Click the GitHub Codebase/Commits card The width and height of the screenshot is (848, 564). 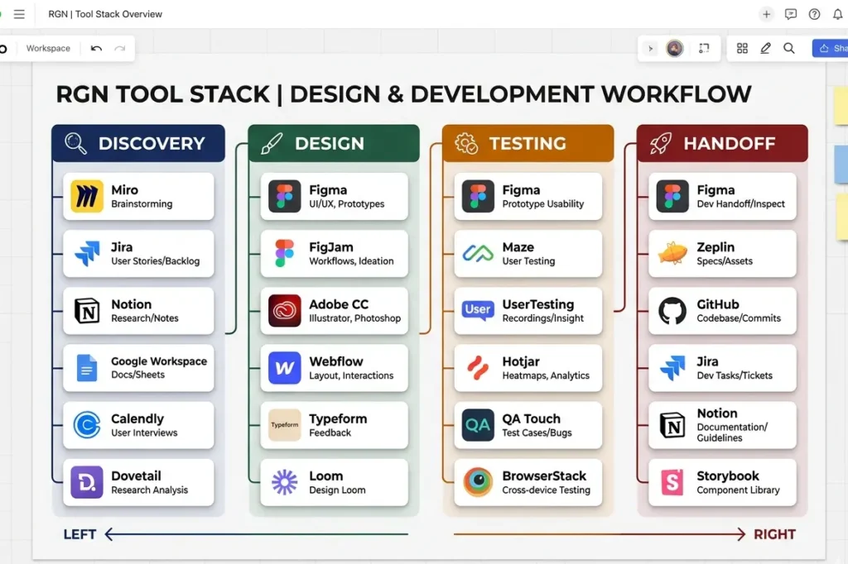(721, 311)
